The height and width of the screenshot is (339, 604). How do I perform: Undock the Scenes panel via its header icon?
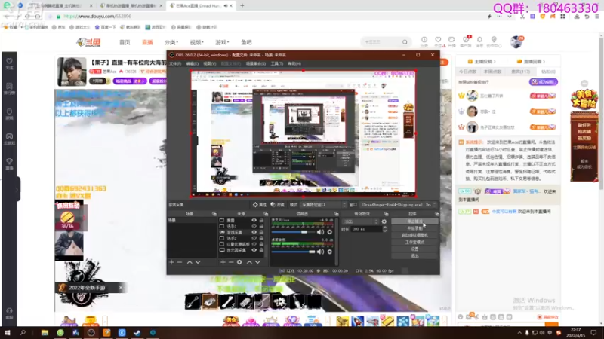tap(214, 214)
